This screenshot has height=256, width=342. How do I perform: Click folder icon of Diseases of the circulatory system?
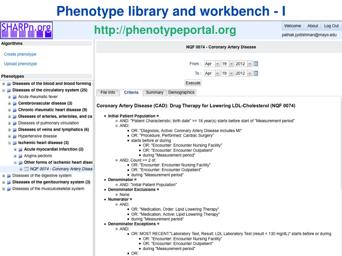pos(9,90)
